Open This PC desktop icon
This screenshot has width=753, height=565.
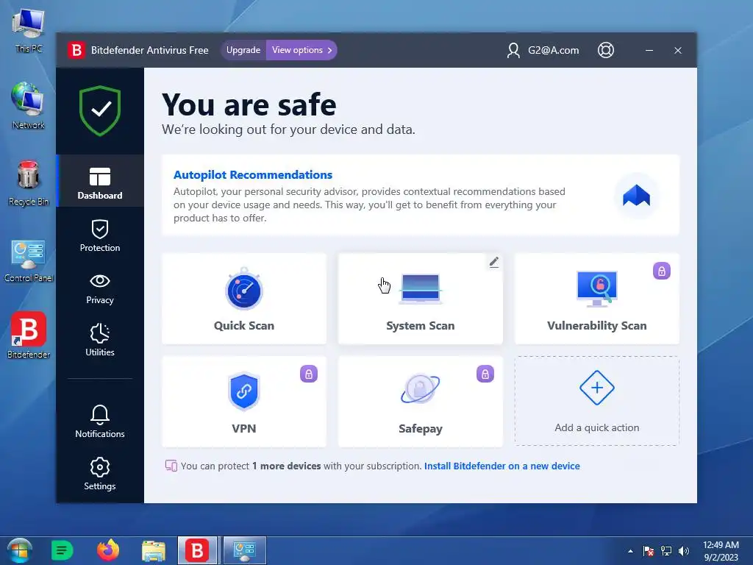point(29,30)
